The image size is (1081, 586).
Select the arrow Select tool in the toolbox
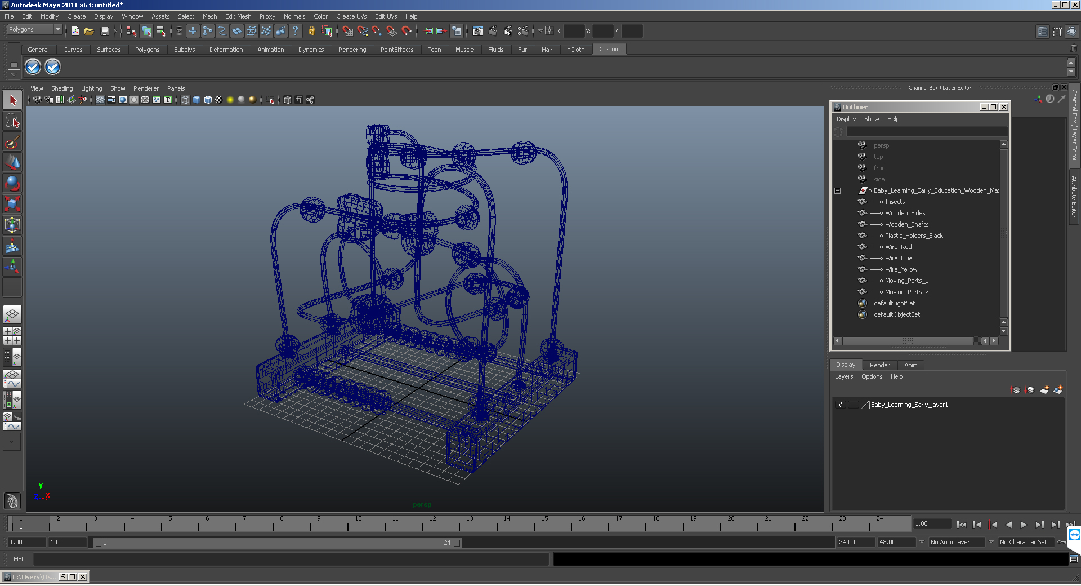coord(12,100)
